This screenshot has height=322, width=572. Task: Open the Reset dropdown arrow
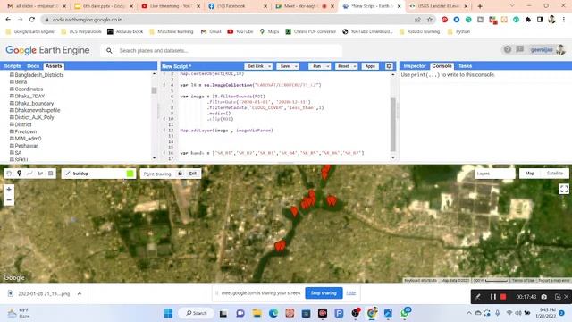click(354, 66)
